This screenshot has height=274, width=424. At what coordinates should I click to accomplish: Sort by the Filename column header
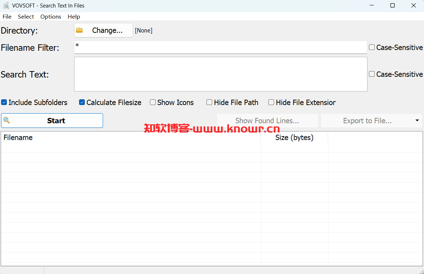click(x=131, y=138)
